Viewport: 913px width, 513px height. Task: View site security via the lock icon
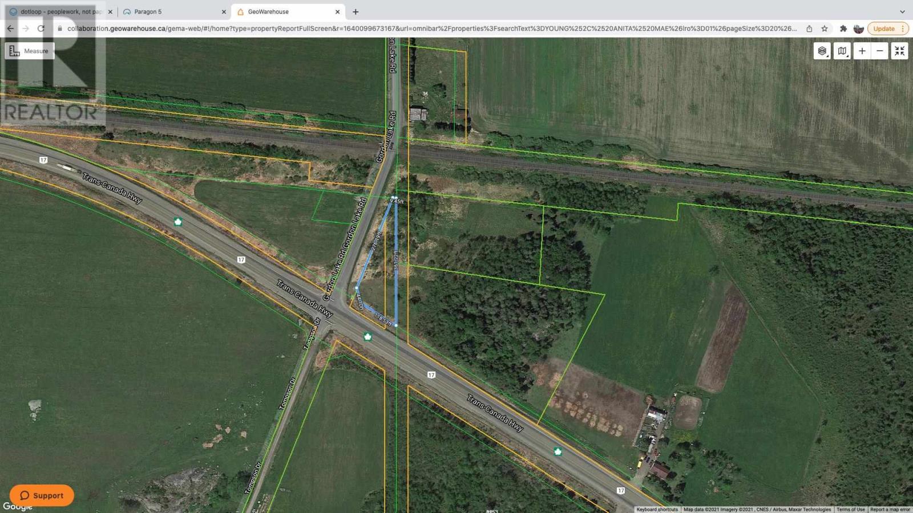tap(59, 28)
